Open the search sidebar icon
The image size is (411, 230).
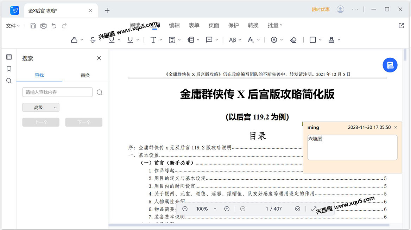point(9,81)
